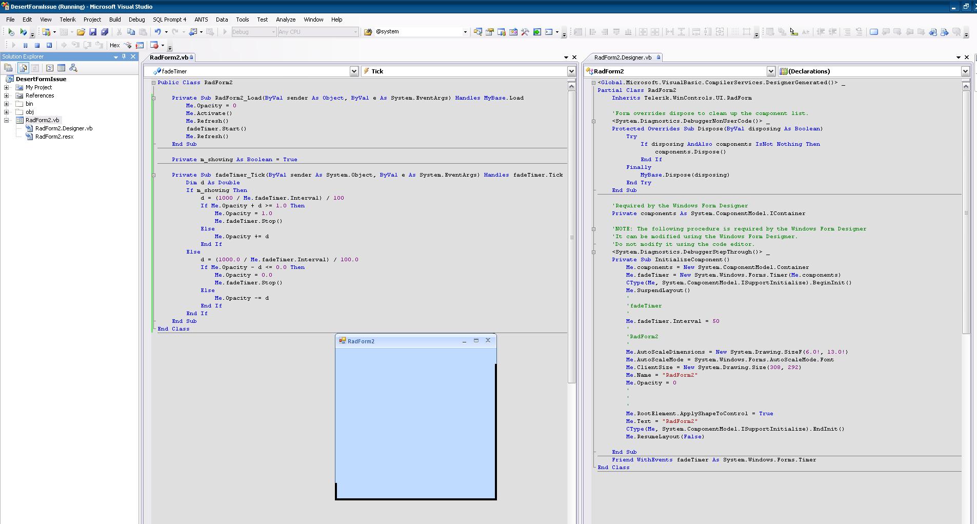Open View Class Diagram in Solution Explorer

(73, 68)
